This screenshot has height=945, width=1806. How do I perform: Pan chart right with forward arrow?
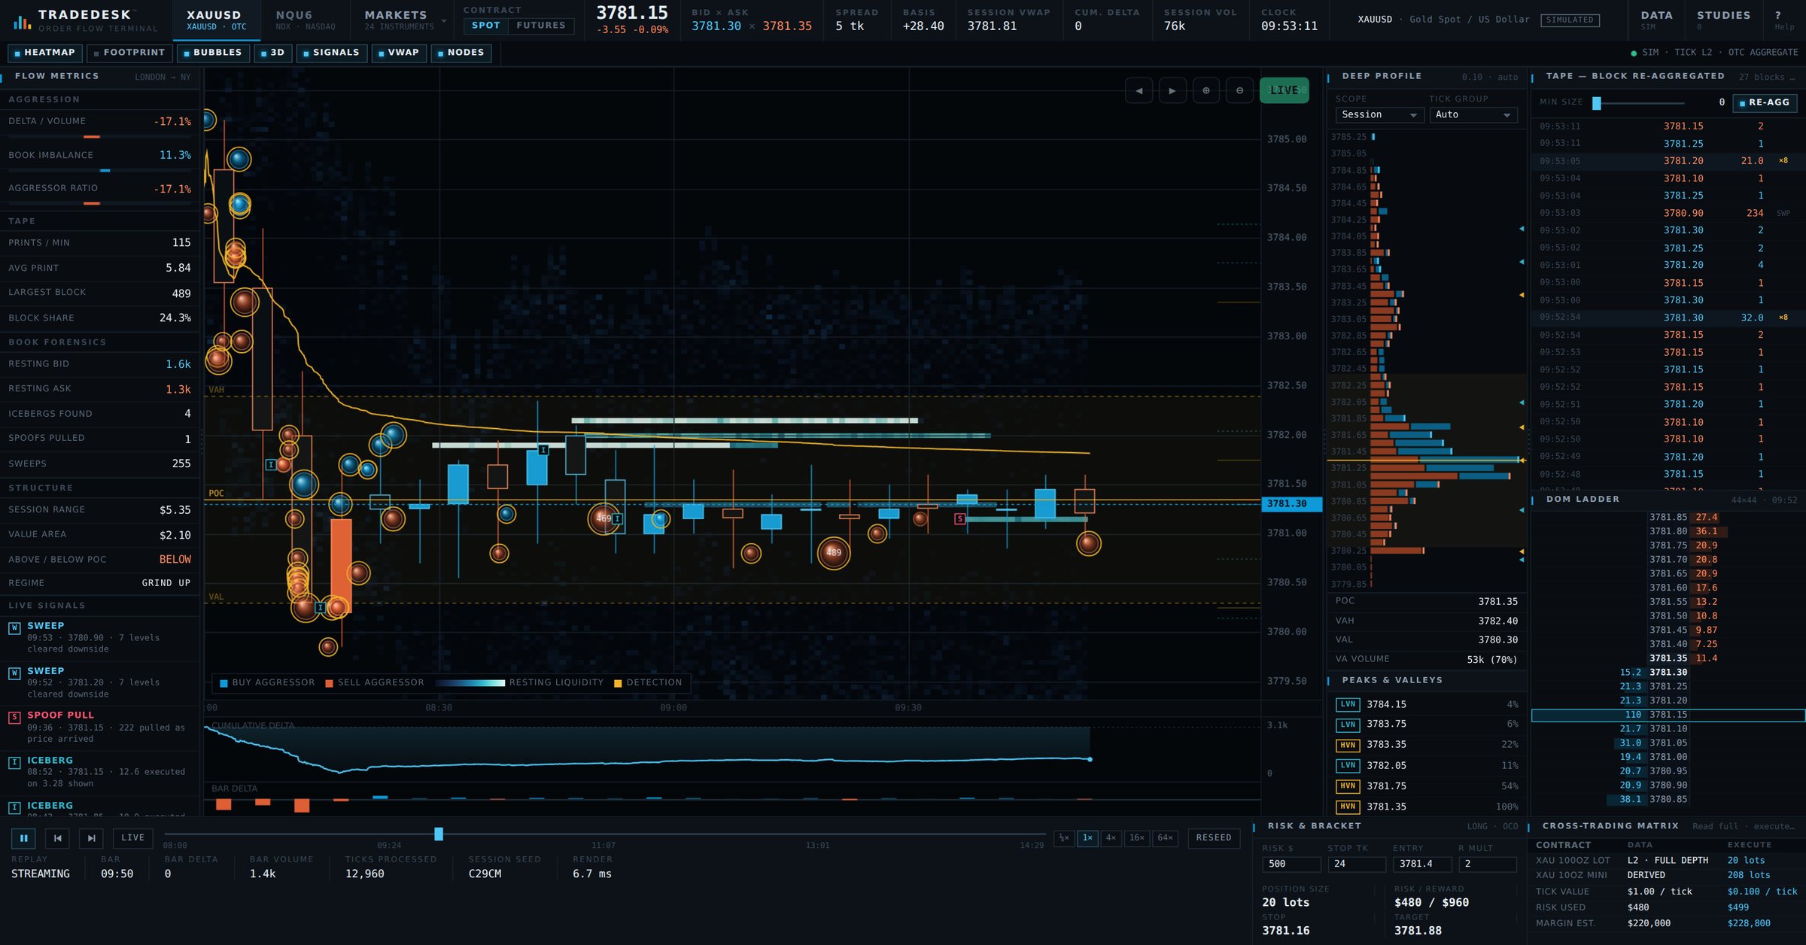(x=1172, y=90)
